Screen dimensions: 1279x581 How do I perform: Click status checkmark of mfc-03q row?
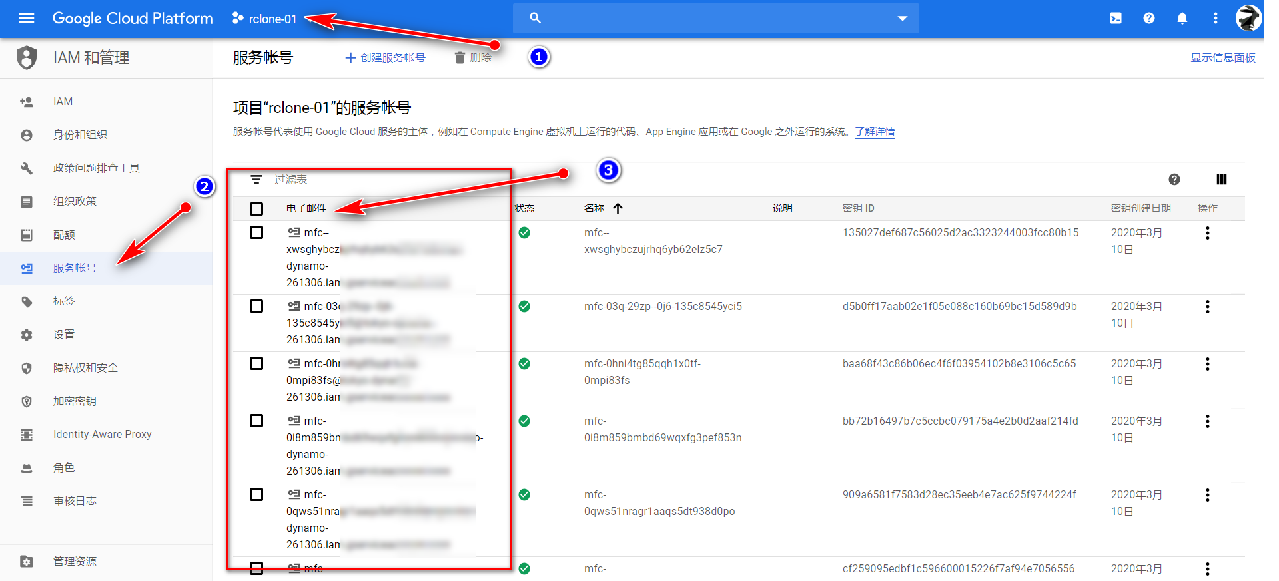[524, 306]
